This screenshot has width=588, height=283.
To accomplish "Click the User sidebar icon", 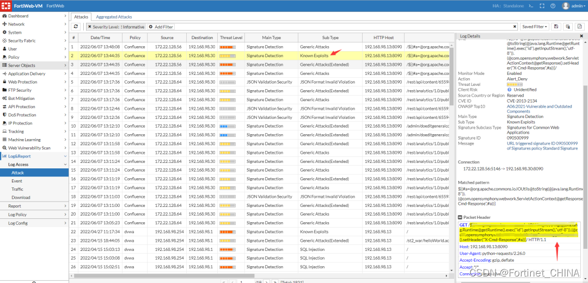I will 4,49.
